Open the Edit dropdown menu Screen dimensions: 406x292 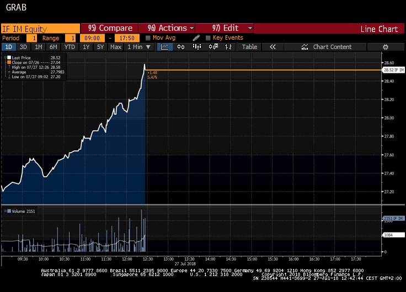(x=231, y=28)
